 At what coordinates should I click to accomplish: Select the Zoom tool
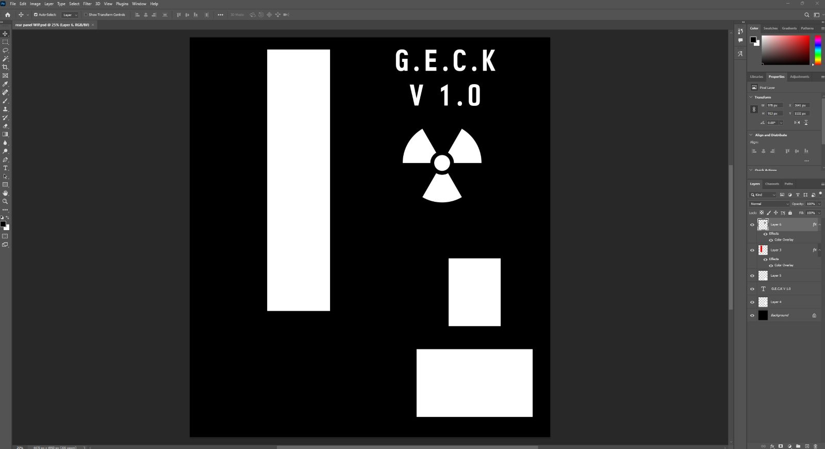(x=5, y=201)
